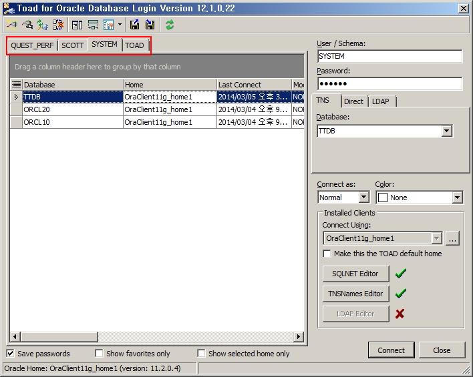Open the Database dropdown showing TTDB
Image resolution: width=473 pixels, height=377 pixels.
(446, 131)
